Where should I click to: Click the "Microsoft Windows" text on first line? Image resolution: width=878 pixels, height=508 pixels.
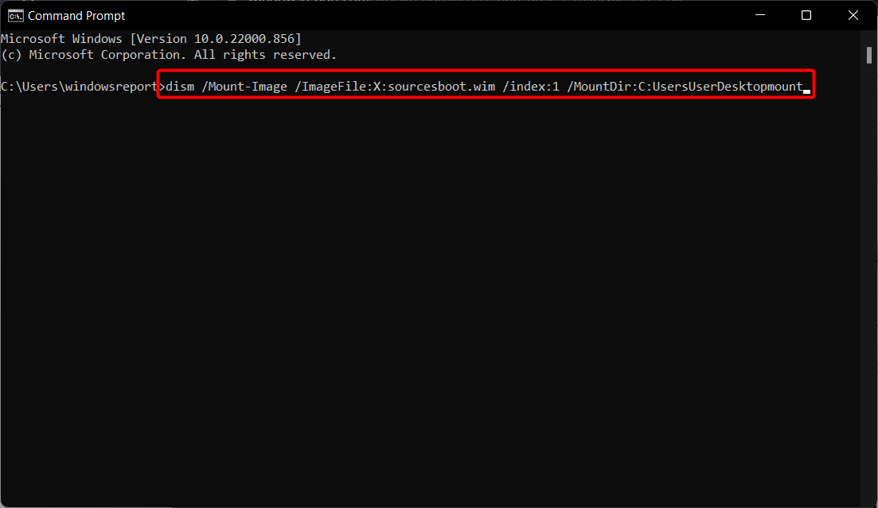[61, 39]
